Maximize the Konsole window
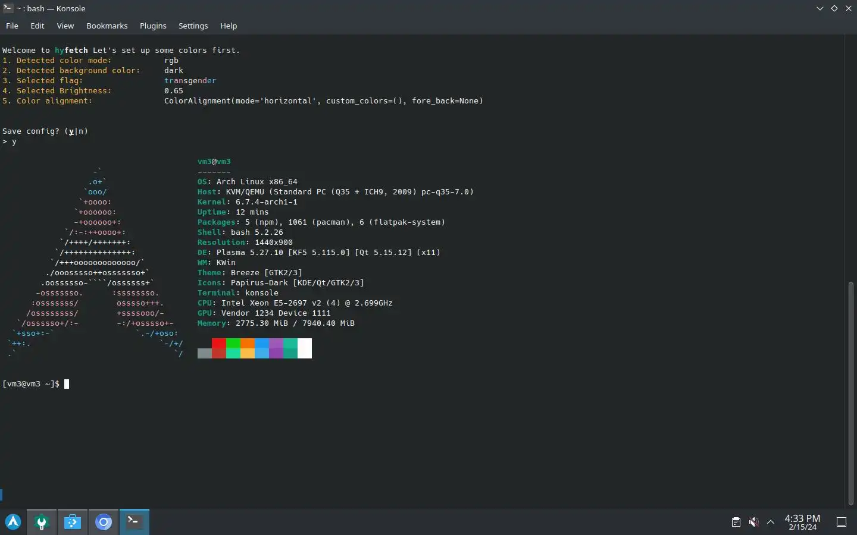The width and height of the screenshot is (857, 535). [834, 8]
